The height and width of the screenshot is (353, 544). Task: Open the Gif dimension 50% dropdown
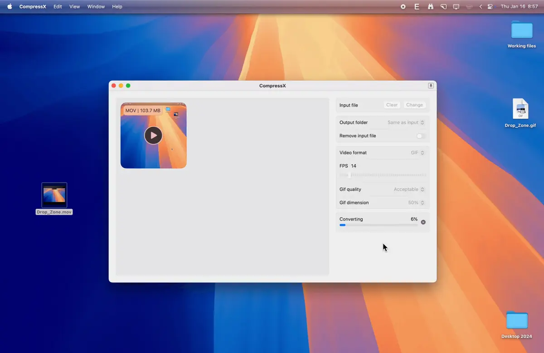pos(416,203)
